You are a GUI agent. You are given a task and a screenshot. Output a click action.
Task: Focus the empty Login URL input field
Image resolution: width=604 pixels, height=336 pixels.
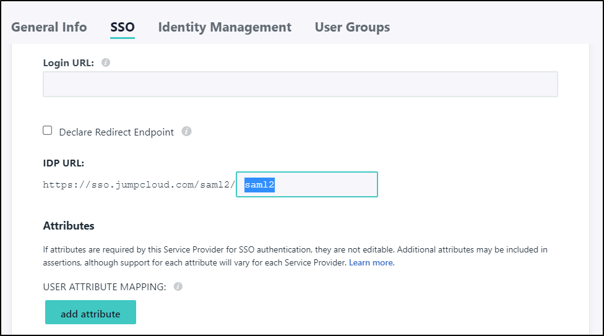[x=300, y=84]
